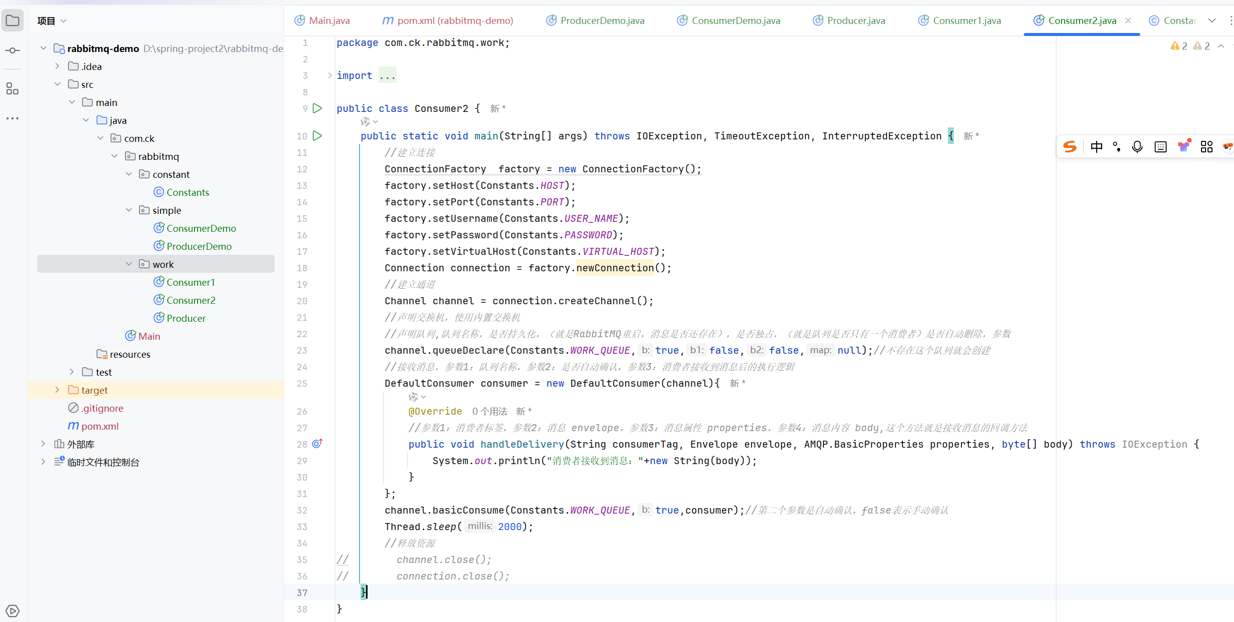Switch to the Producer.java tab
This screenshot has height=622, width=1234.
tap(855, 20)
